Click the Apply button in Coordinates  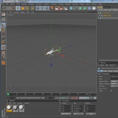point(91,114)
